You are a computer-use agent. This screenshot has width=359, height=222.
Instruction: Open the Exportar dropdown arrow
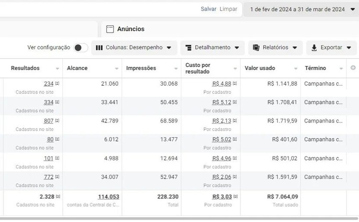pos(349,47)
